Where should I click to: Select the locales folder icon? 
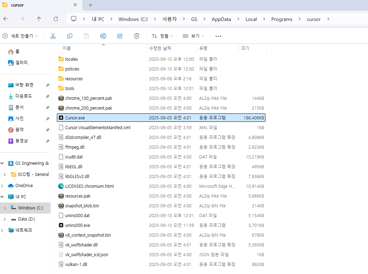61,59
